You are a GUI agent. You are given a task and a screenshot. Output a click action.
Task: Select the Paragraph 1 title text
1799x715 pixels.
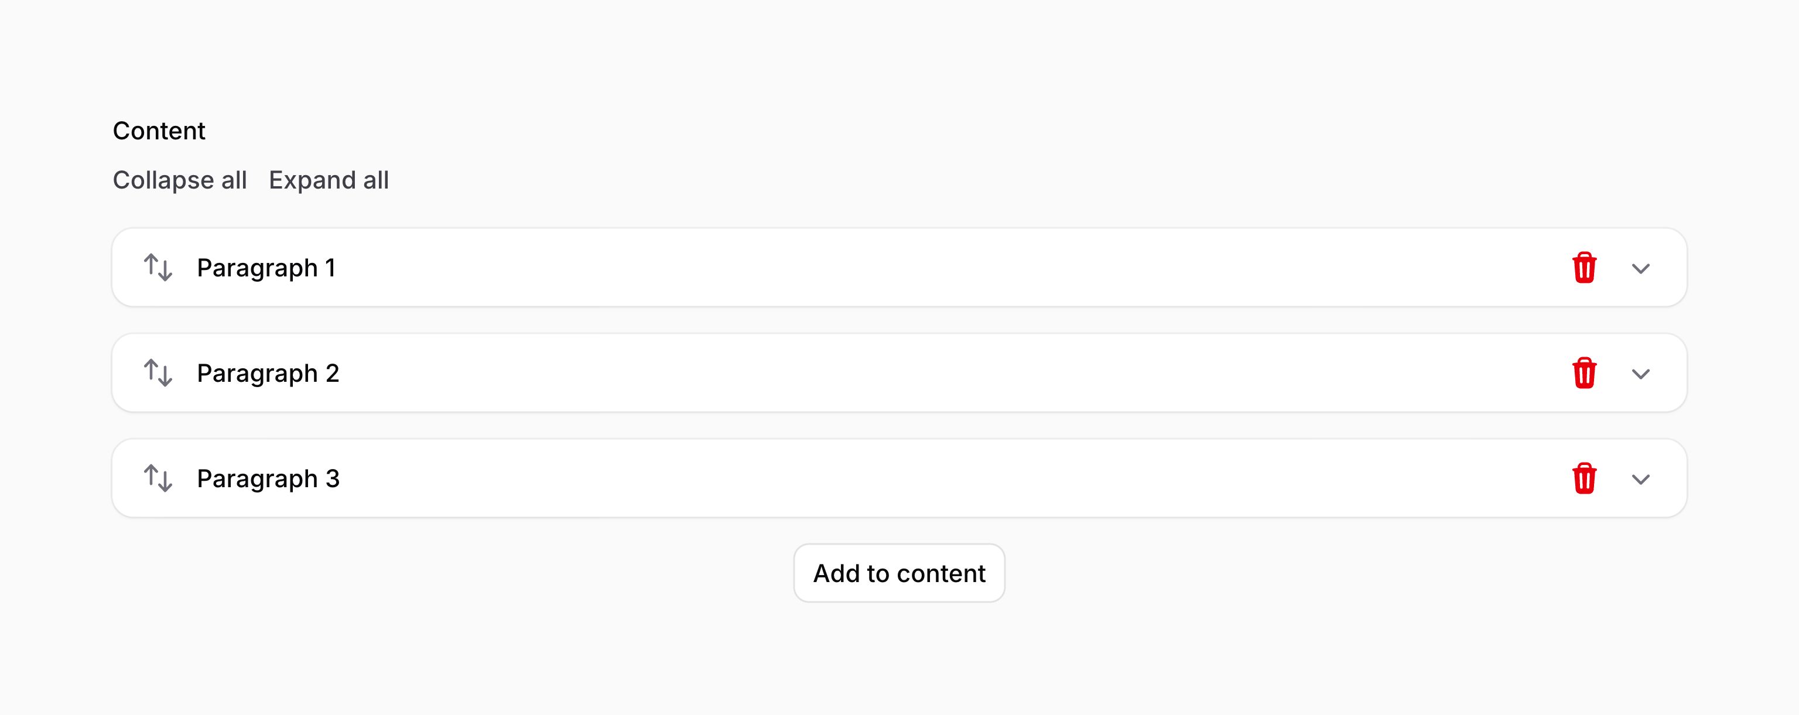pyautogui.click(x=266, y=268)
